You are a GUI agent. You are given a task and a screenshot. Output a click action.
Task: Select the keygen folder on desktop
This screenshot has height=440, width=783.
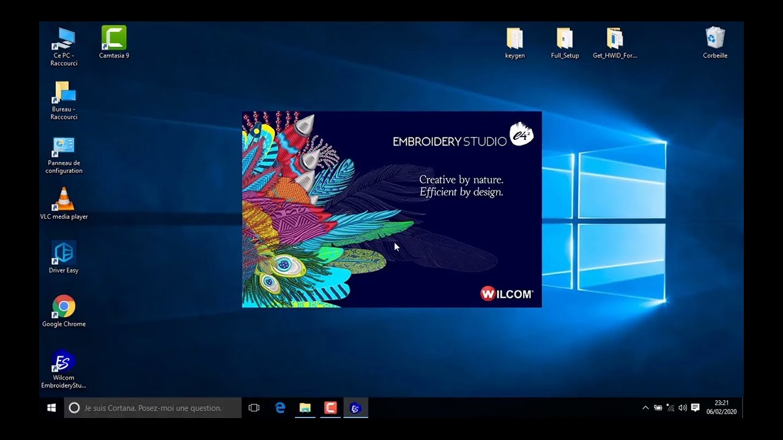point(514,42)
